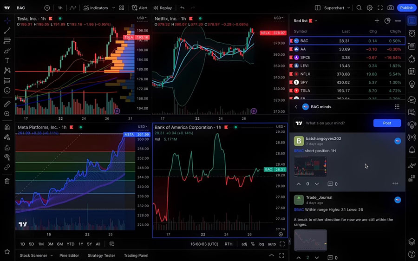Toggle the log scale option
The width and height of the screenshot is (418, 261).
(261, 244)
